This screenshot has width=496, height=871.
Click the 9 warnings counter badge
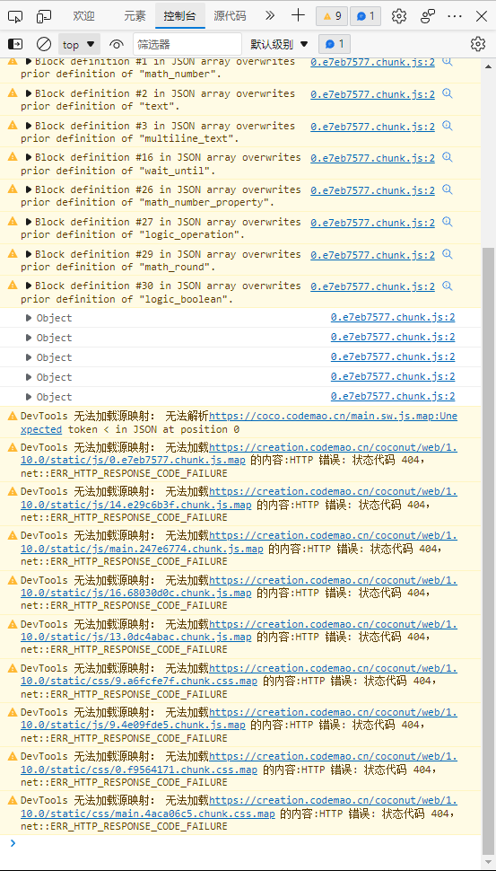click(332, 16)
